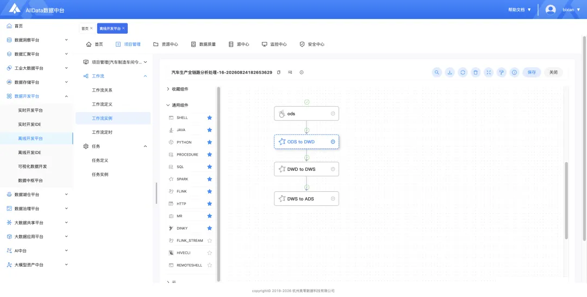Click the refresh icon in canvas toolbar

tap(463, 73)
